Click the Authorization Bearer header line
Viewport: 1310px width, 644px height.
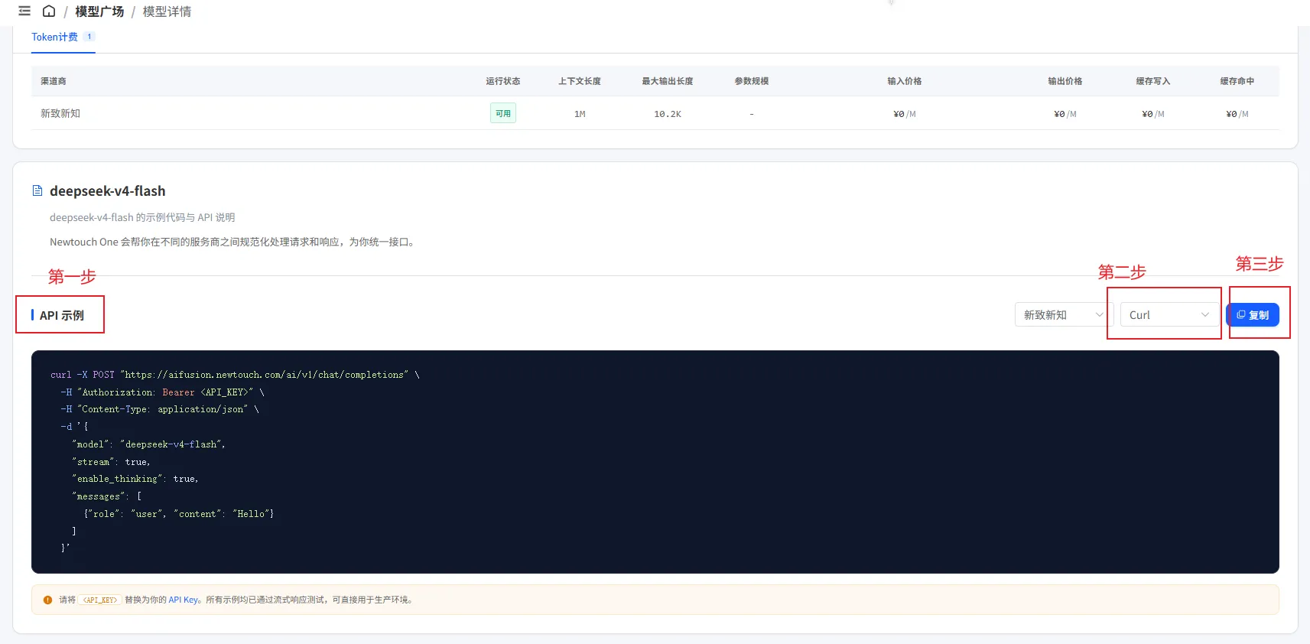pyautogui.click(x=162, y=392)
